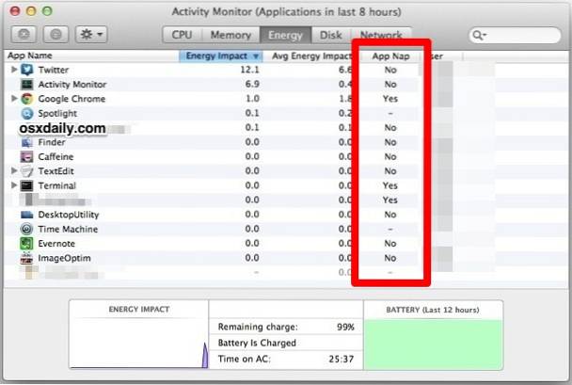Viewport: 572px width, 385px height.
Task: Switch to the CPU tab
Action: [183, 35]
